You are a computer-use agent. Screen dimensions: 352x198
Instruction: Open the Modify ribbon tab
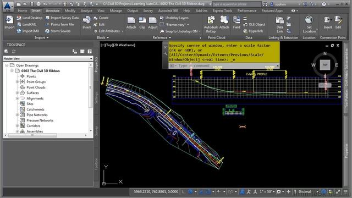pyautogui.click(x=70, y=10)
